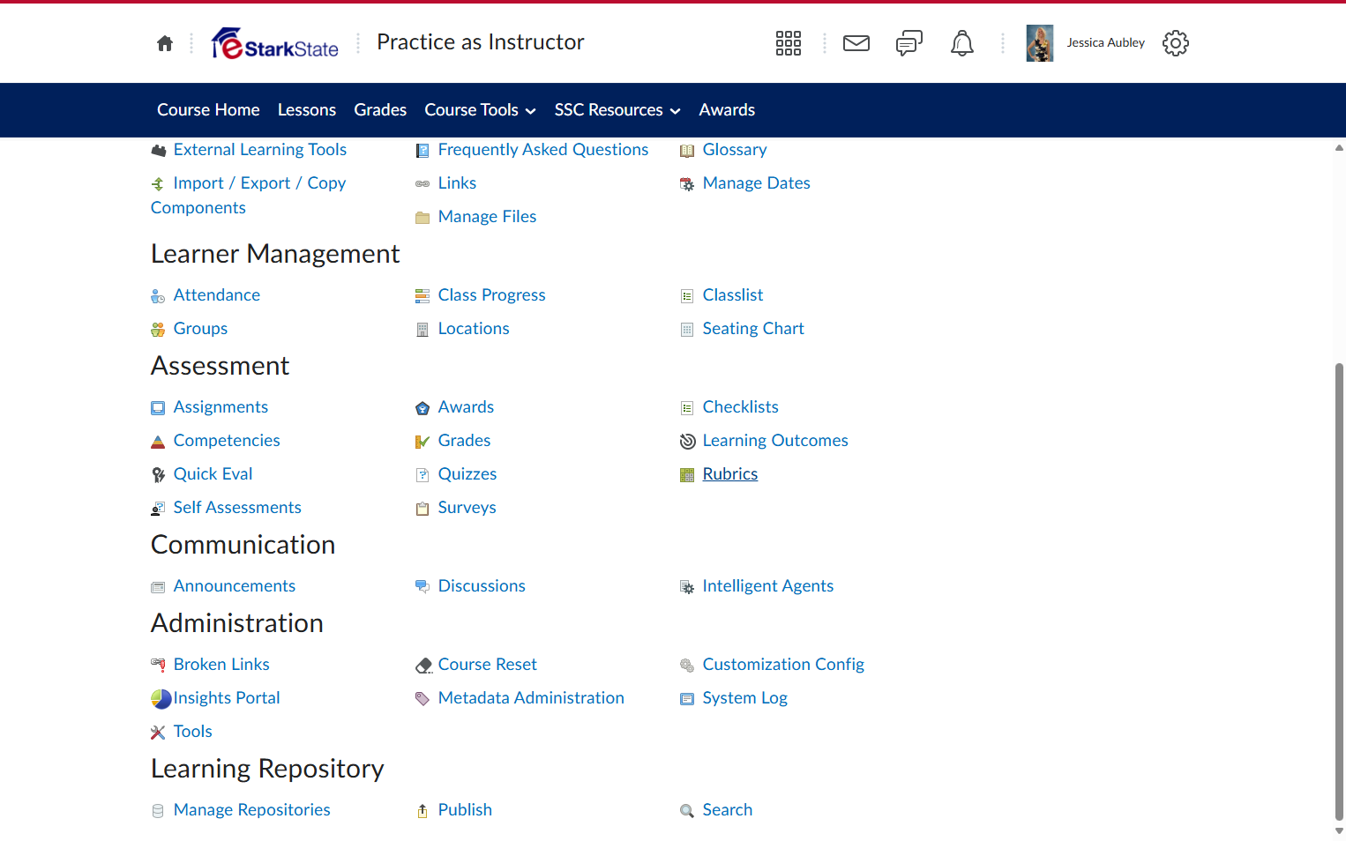Open the Classlist link
1346x841 pixels.
point(733,295)
